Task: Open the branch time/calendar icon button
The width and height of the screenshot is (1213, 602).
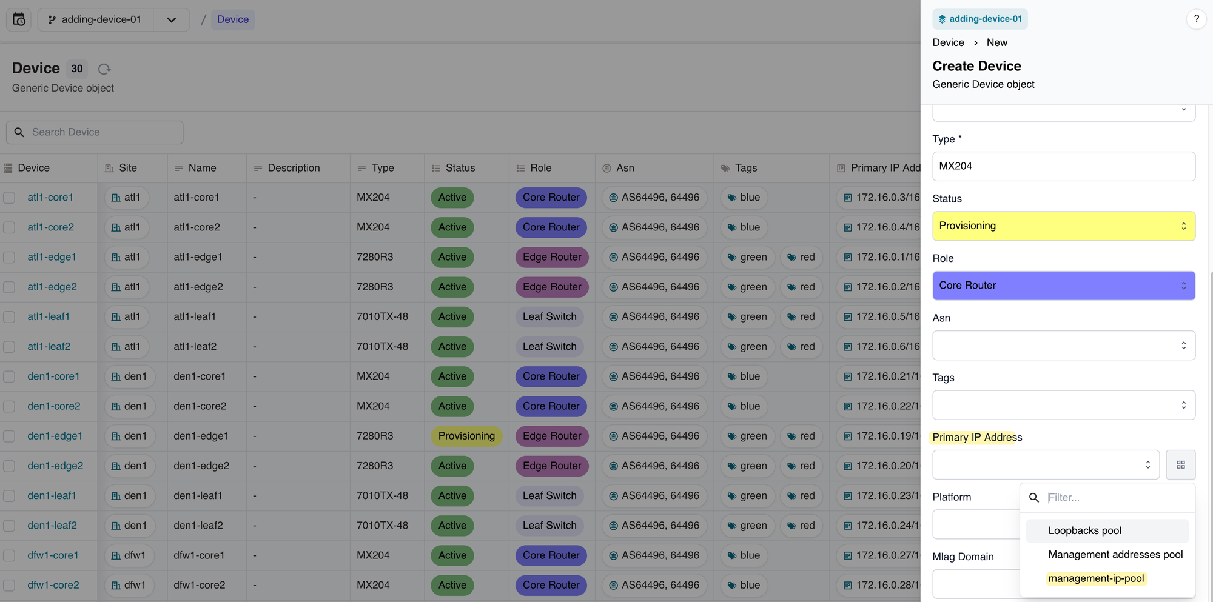Action: (19, 19)
